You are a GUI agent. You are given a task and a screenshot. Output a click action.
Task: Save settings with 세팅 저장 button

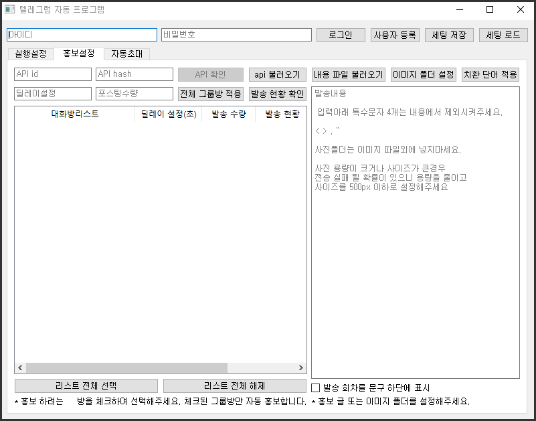(x=449, y=35)
